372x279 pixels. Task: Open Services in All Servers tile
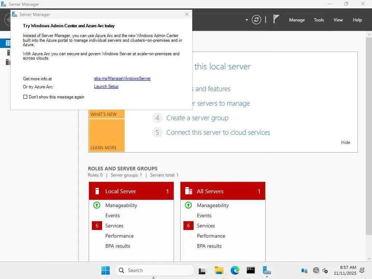(206, 226)
